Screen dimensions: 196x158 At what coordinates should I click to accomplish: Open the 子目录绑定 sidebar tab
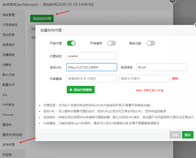point(13,25)
